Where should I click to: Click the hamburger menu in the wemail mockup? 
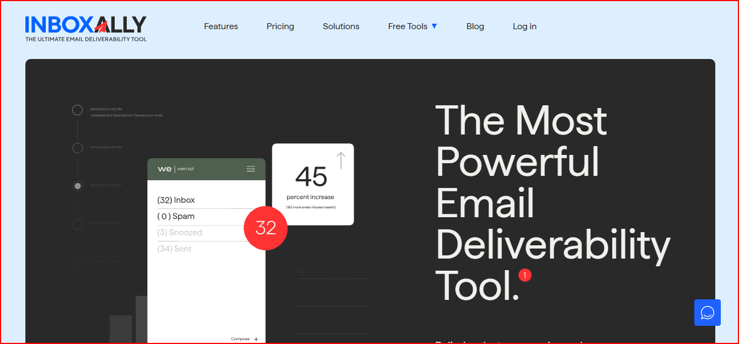coord(251,169)
